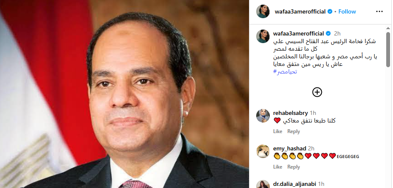The image size is (393, 188).
Task: Open rehabelsabry's profile avatar
Action: pos(263,116)
